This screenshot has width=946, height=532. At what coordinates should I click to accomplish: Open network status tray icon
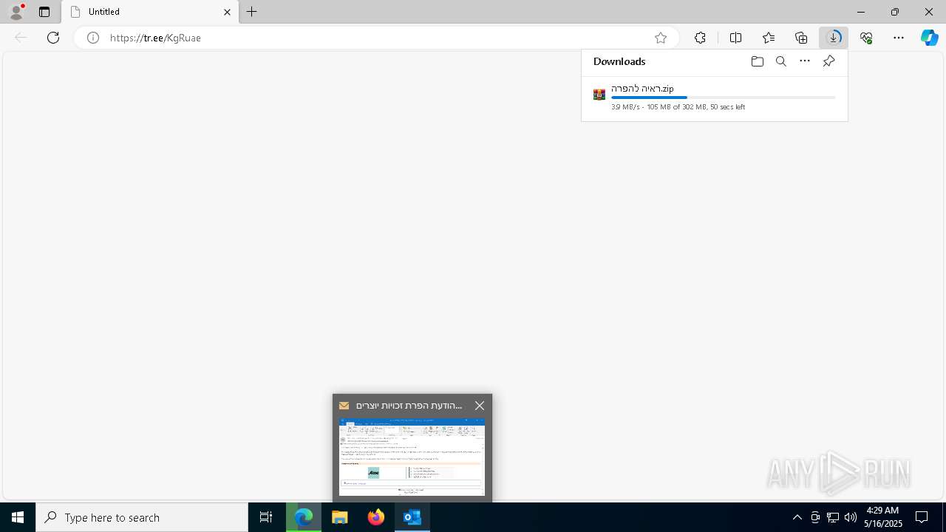pyautogui.click(x=833, y=517)
